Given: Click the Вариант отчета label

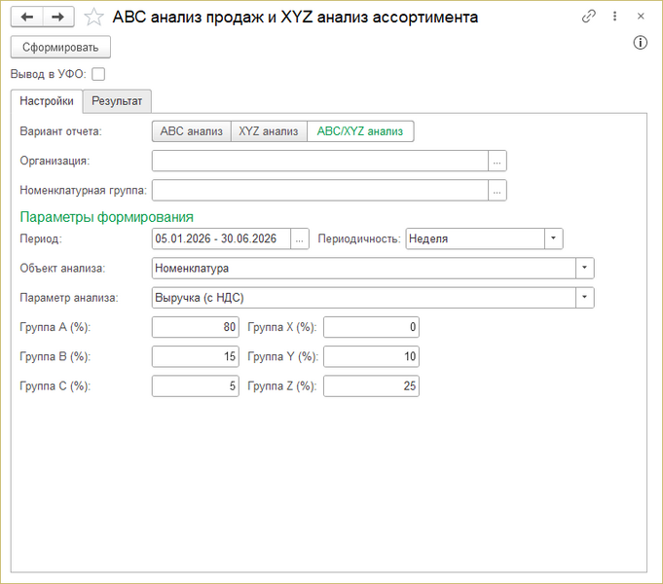Looking at the screenshot, I should 61,131.
